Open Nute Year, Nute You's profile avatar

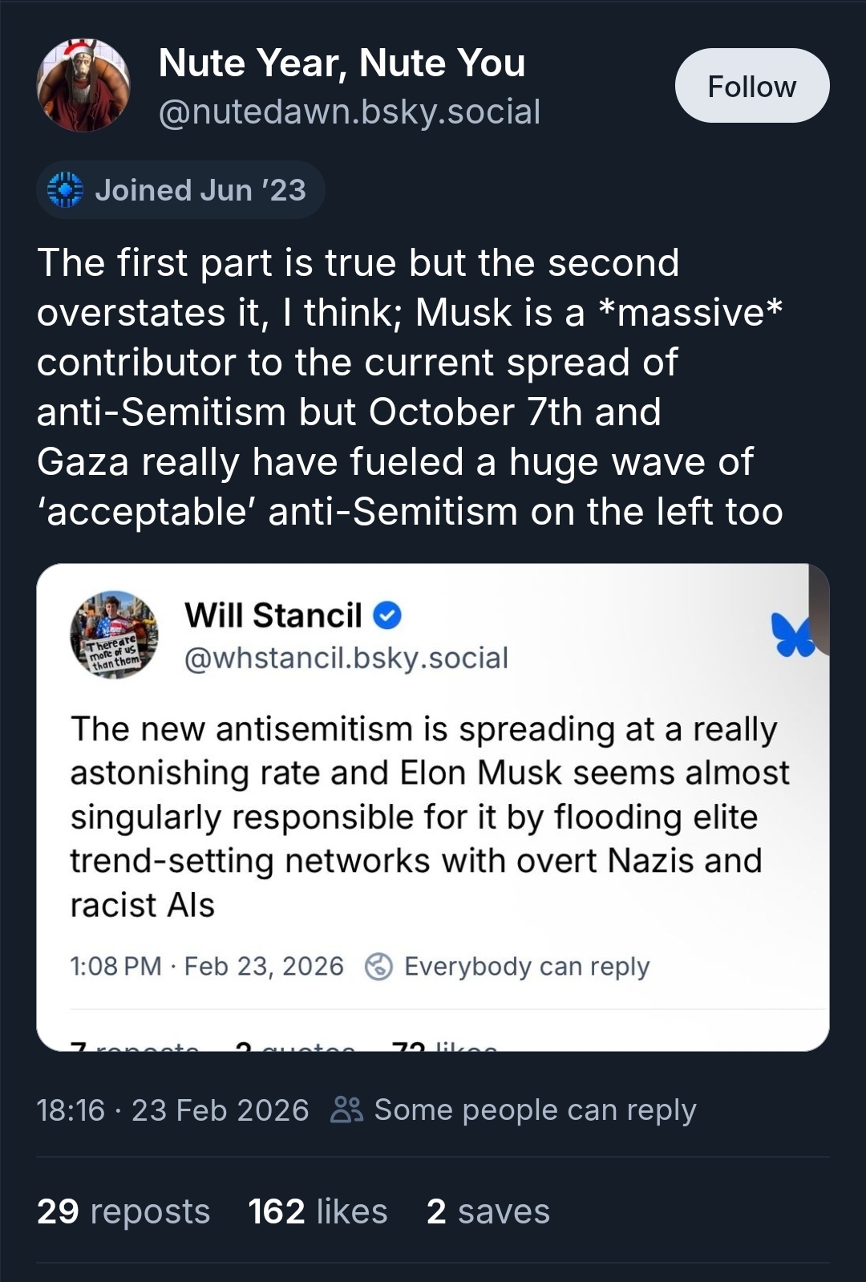point(83,85)
